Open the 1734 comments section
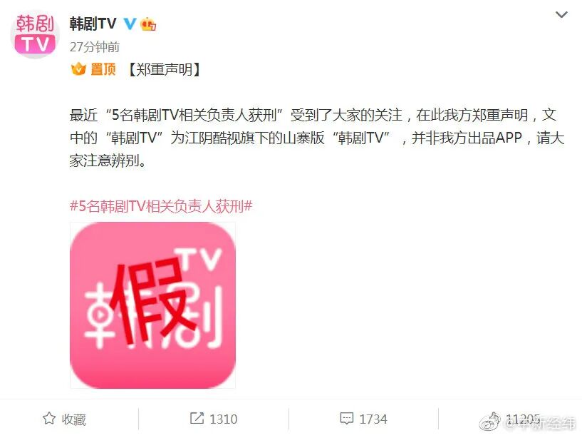The height and width of the screenshot is (438, 582). (373, 419)
